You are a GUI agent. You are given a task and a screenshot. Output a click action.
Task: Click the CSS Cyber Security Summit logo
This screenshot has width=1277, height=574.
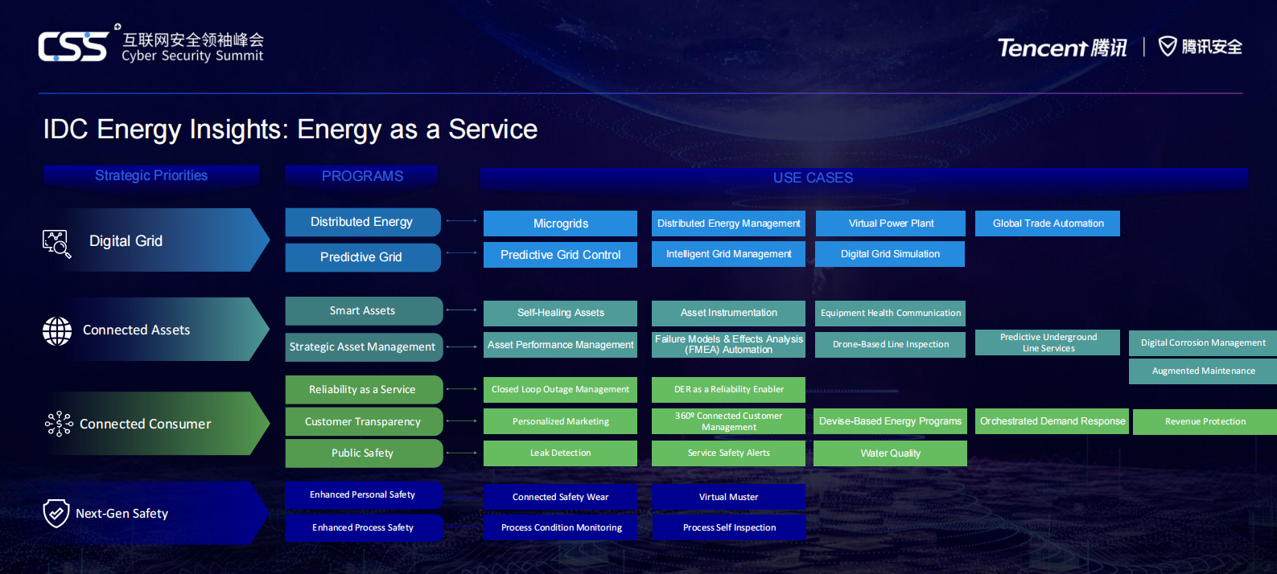point(151,46)
